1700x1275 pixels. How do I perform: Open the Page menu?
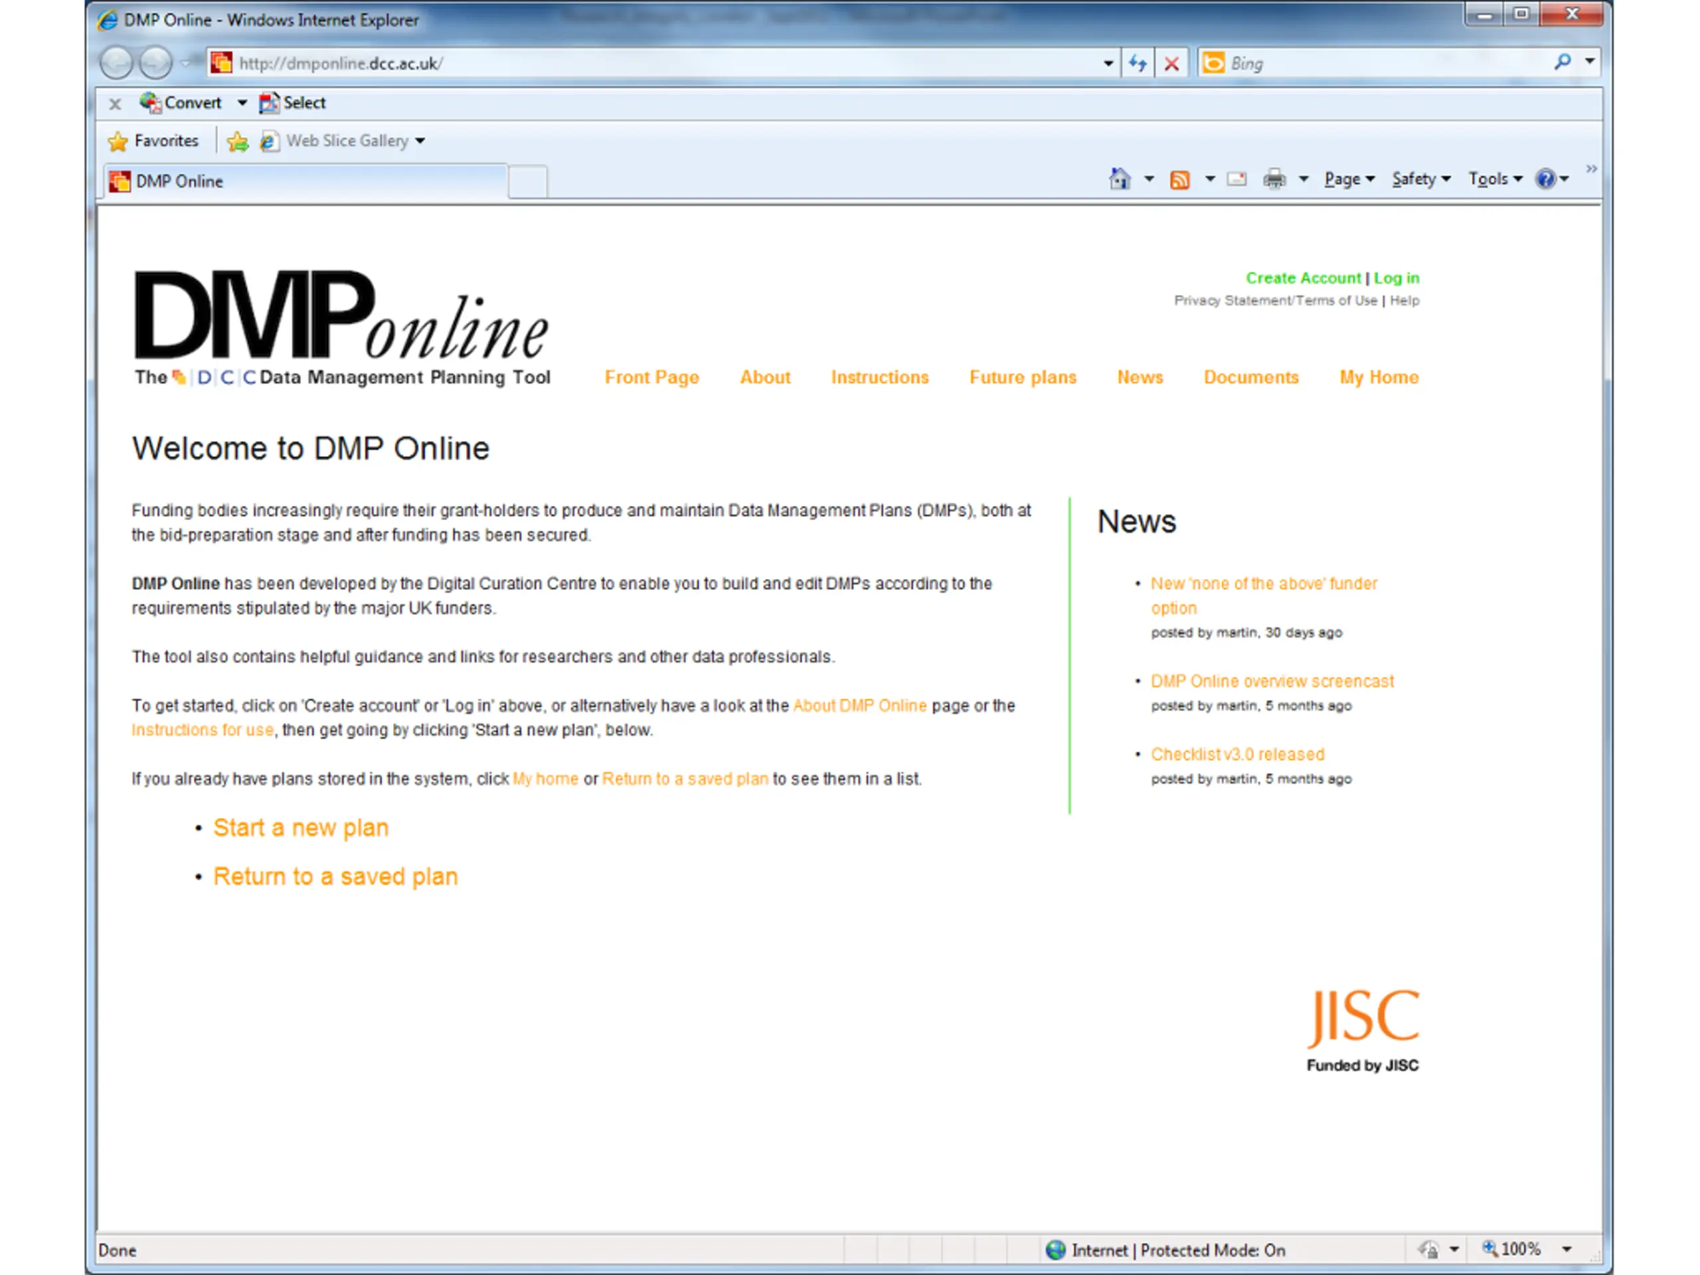pos(1349,179)
